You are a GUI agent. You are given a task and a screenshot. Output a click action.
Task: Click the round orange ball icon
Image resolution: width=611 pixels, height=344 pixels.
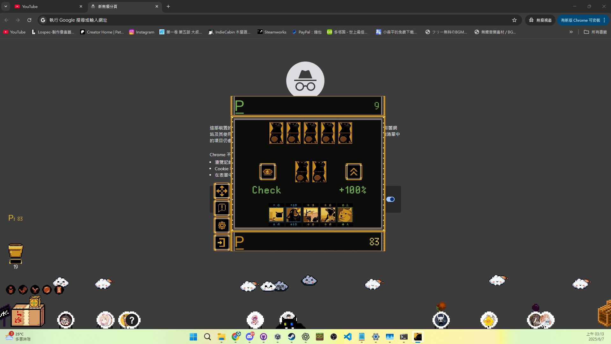coord(47,290)
